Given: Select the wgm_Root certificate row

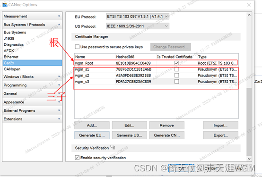Looking at the screenshot, I should coord(156,63).
